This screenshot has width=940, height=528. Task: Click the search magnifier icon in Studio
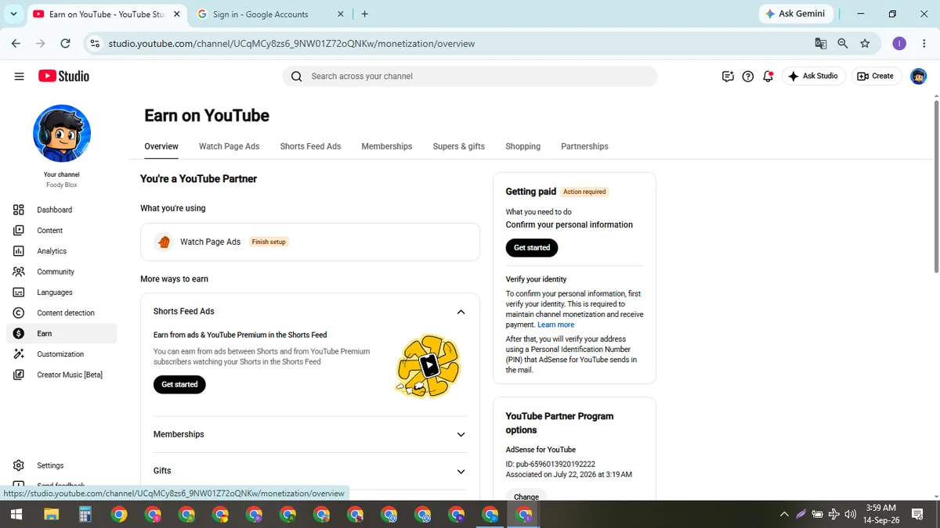[296, 76]
